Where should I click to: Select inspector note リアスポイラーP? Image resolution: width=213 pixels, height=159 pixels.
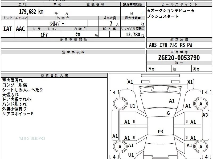tap(18, 114)
